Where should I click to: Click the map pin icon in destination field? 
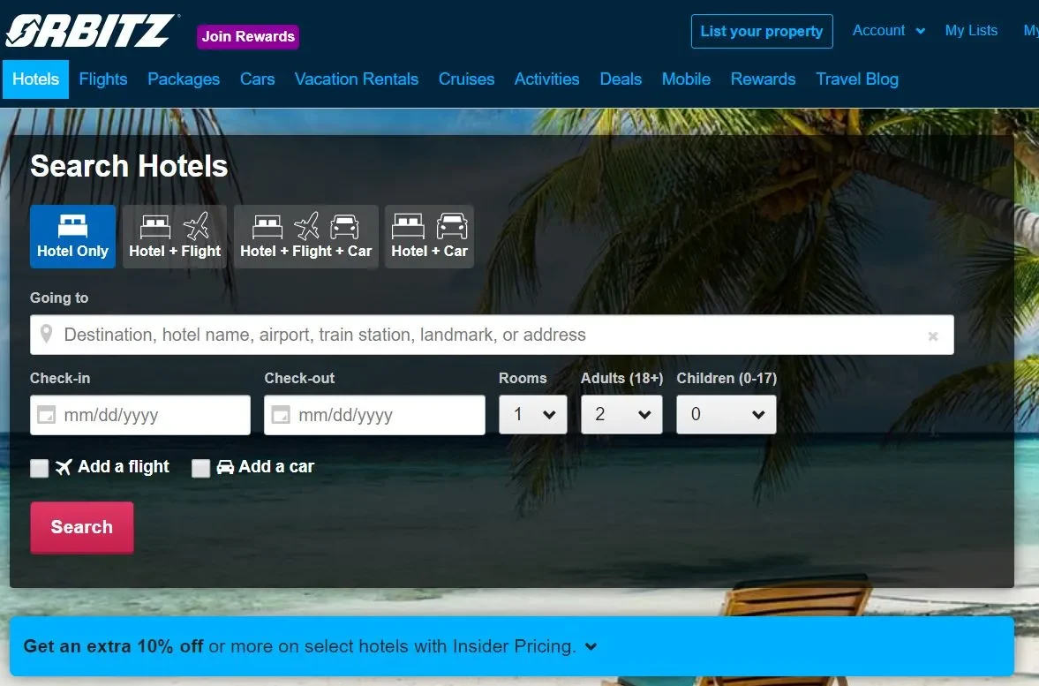pyautogui.click(x=47, y=334)
